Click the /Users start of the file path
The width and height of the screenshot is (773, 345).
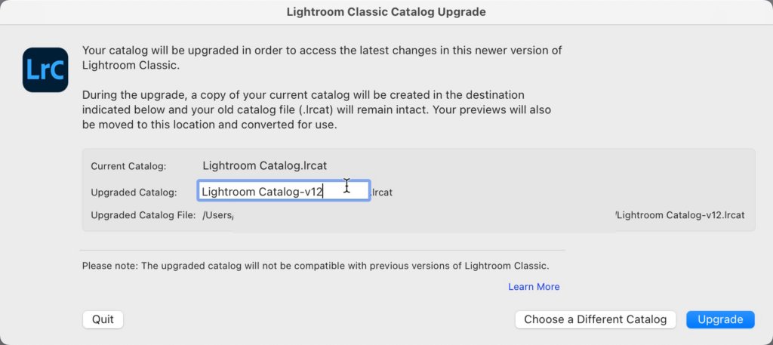coord(217,215)
